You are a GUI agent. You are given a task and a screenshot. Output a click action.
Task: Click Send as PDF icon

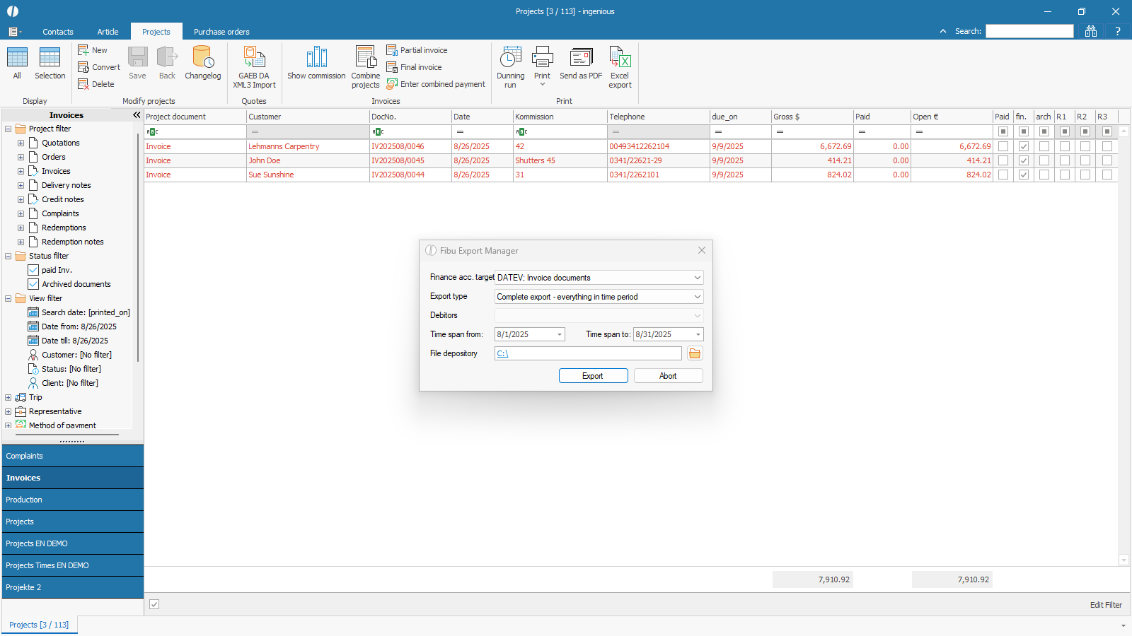click(x=581, y=59)
